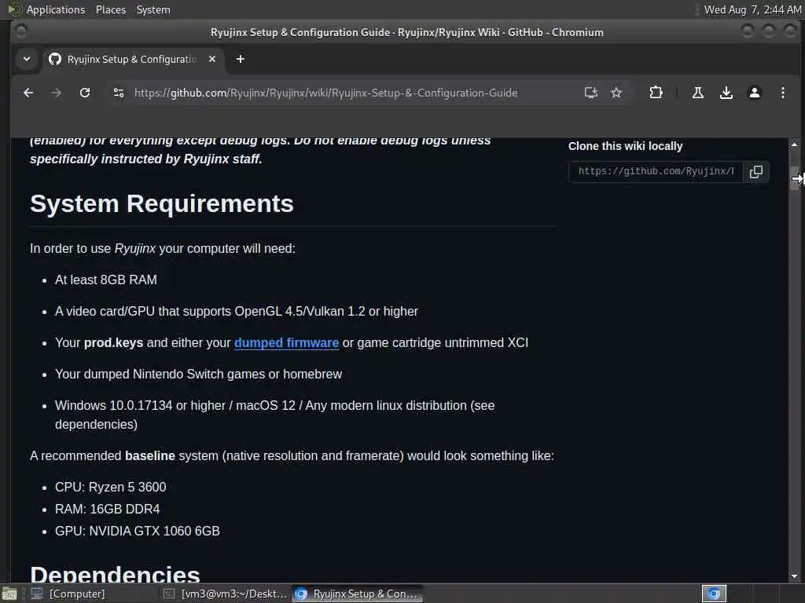Click the workspace switcher in bottom panel
Screen dimensions: 805x603
tap(714, 594)
